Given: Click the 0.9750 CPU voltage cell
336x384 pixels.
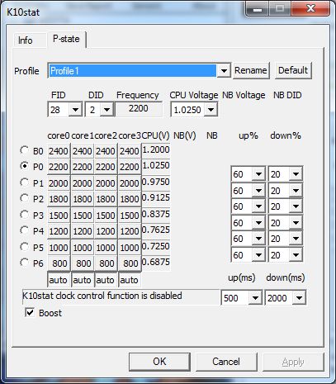Looking at the screenshot, I should 156,182.
